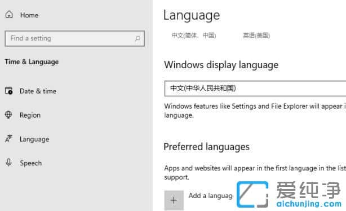Click the aichunjing watermark logo icon
Viewport: 346px width, 211px height.
pyautogui.click(x=252, y=194)
